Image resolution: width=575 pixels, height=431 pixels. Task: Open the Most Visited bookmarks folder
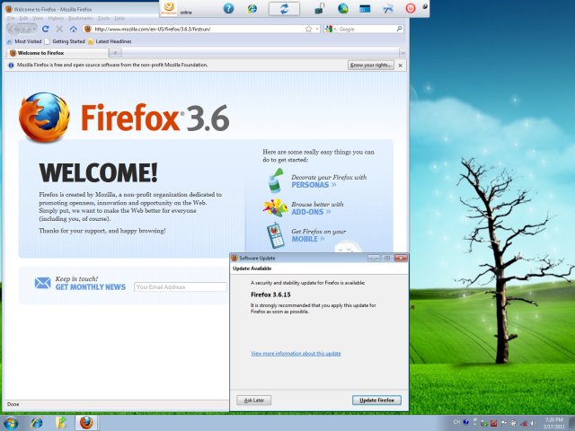(24, 41)
